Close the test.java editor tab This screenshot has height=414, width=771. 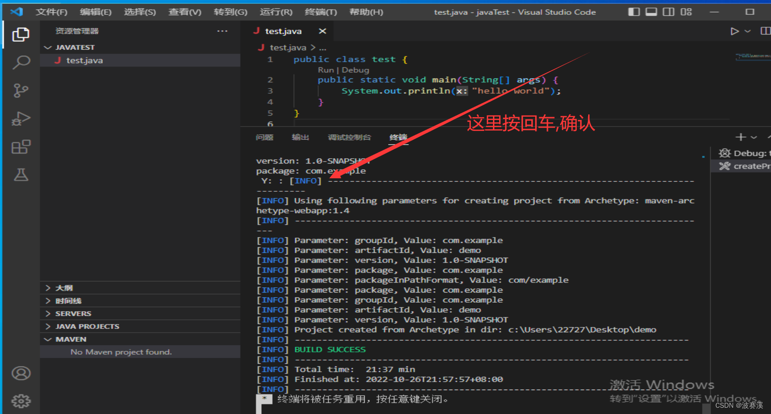click(323, 31)
